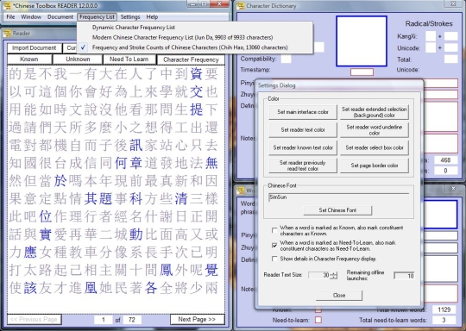Viewport: 466px width, 331px height.
Task: Open the Help menu
Action: click(152, 17)
